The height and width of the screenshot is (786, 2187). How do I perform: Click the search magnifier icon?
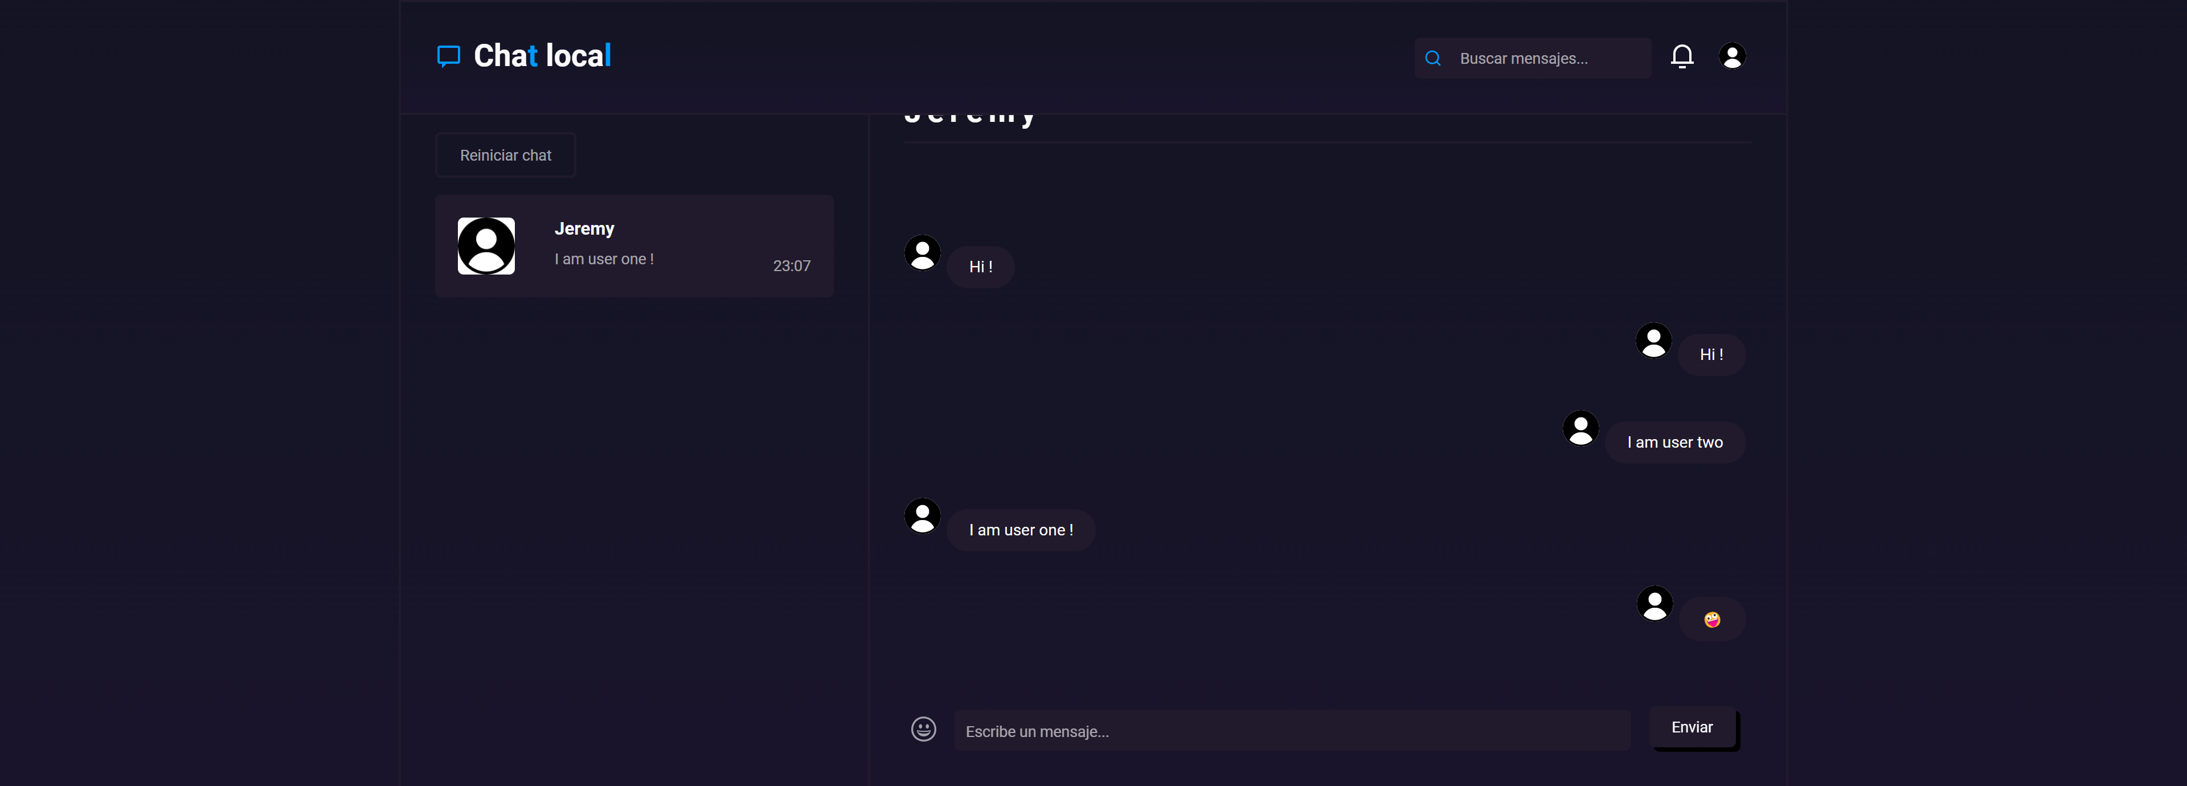[x=1433, y=59]
